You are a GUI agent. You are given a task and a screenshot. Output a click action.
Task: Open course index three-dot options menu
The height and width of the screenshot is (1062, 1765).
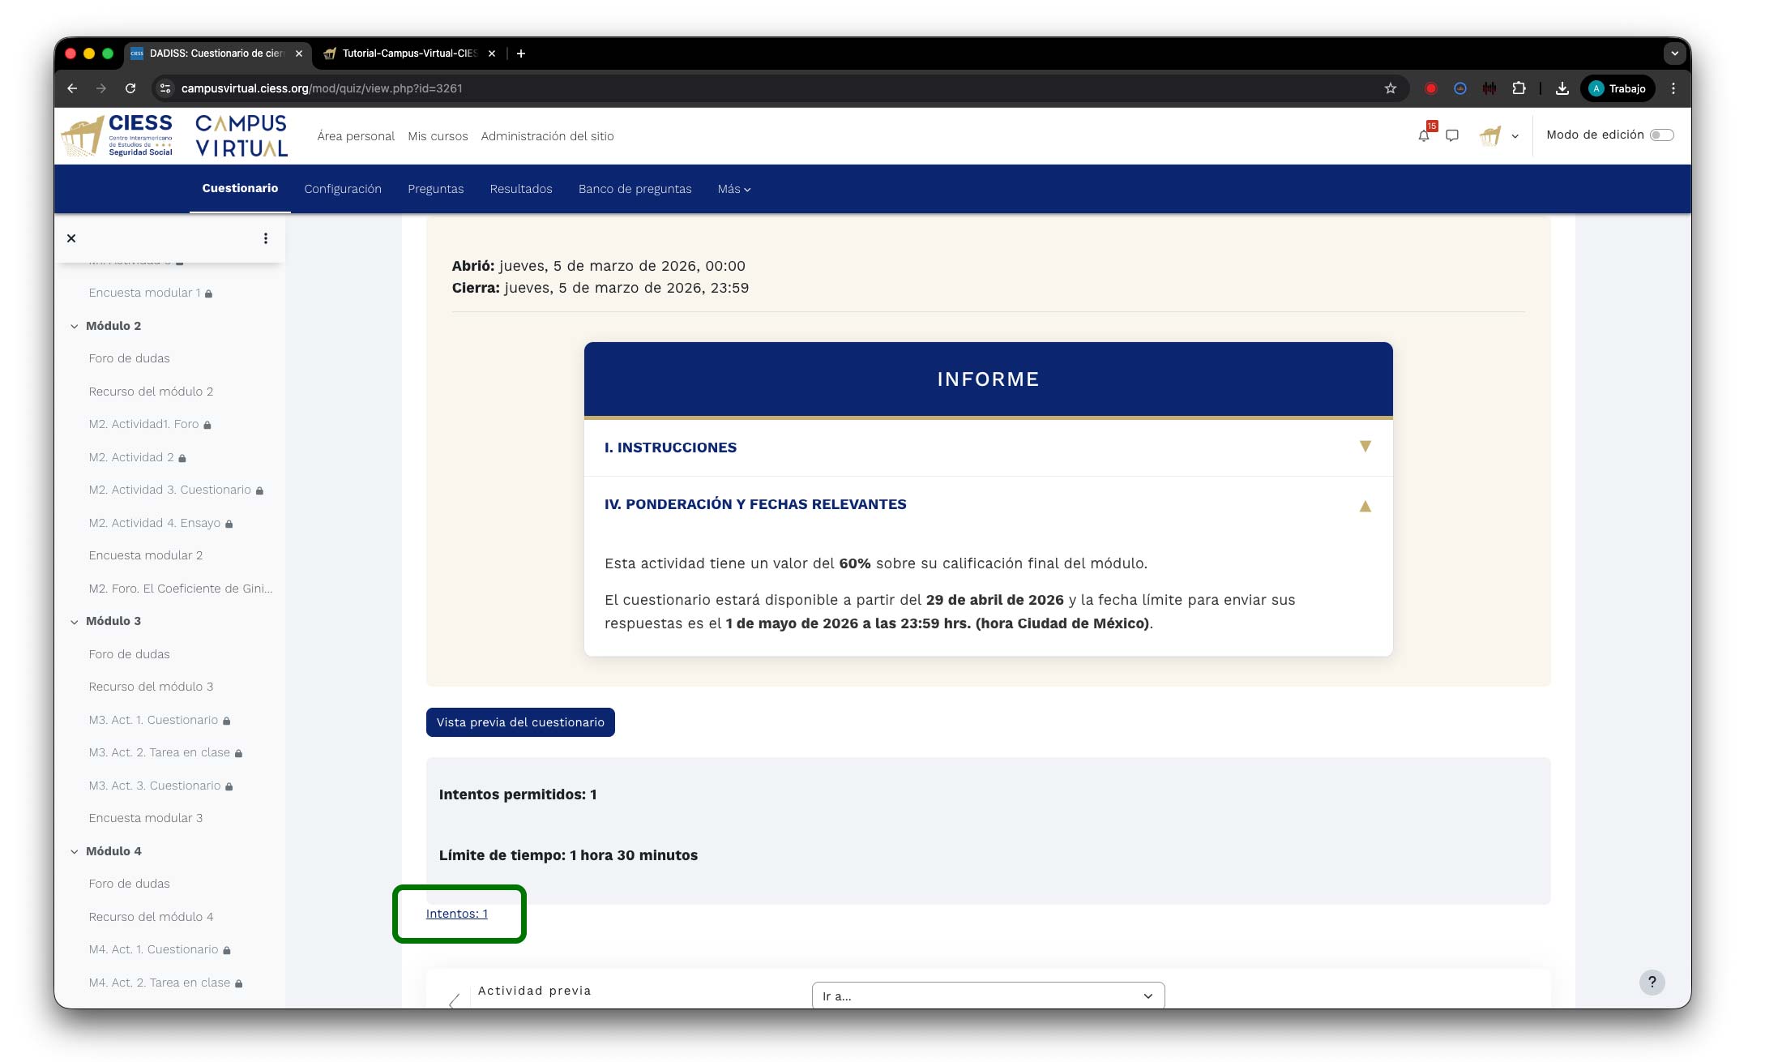[x=265, y=238]
